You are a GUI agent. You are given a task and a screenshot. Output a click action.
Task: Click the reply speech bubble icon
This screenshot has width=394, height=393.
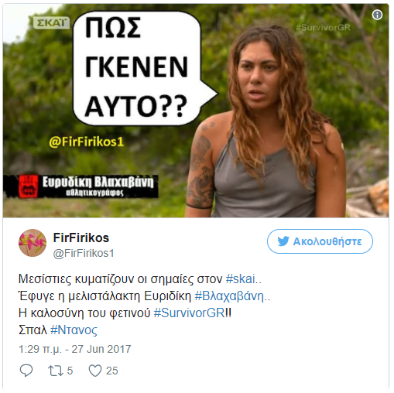[26, 371]
